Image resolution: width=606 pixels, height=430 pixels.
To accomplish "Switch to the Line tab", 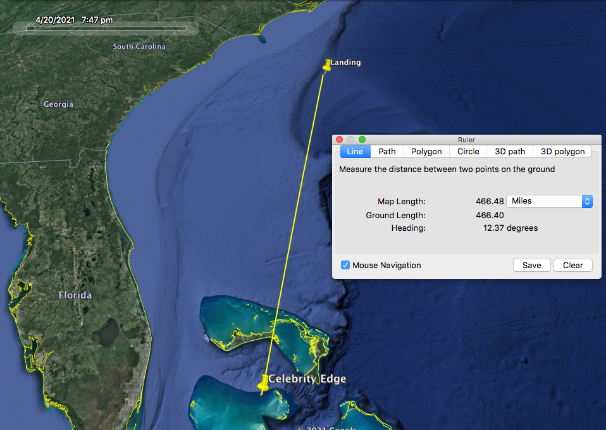I will (x=355, y=152).
